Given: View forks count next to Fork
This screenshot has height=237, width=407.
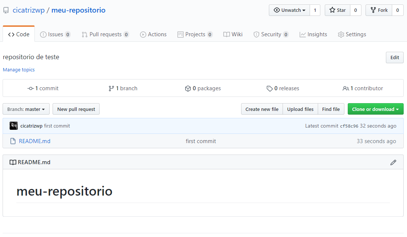Looking at the screenshot, I should click(x=397, y=10).
